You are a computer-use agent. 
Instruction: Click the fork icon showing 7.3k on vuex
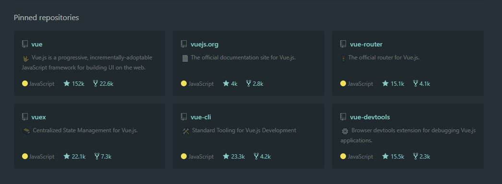tap(96, 156)
